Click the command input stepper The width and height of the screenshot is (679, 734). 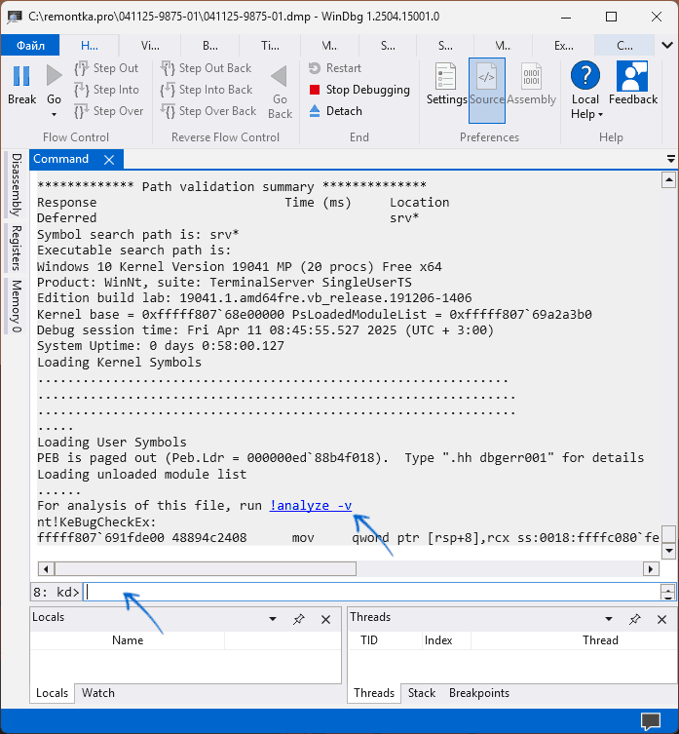(x=667, y=592)
